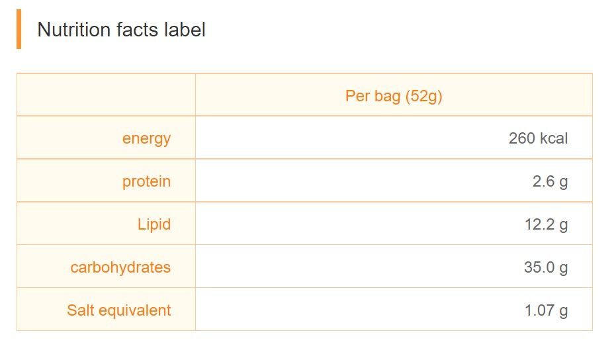Click the word "Salt" in the last row
Screen dimensions: 616x354
coord(81,310)
